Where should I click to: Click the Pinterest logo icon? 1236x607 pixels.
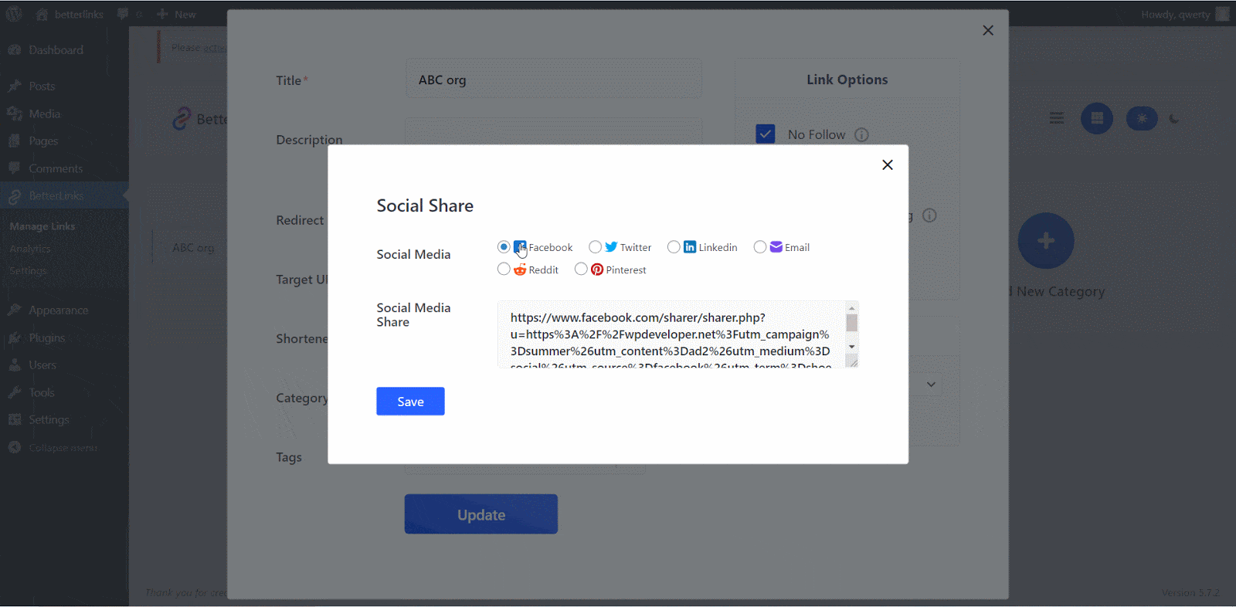click(x=597, y=270)
